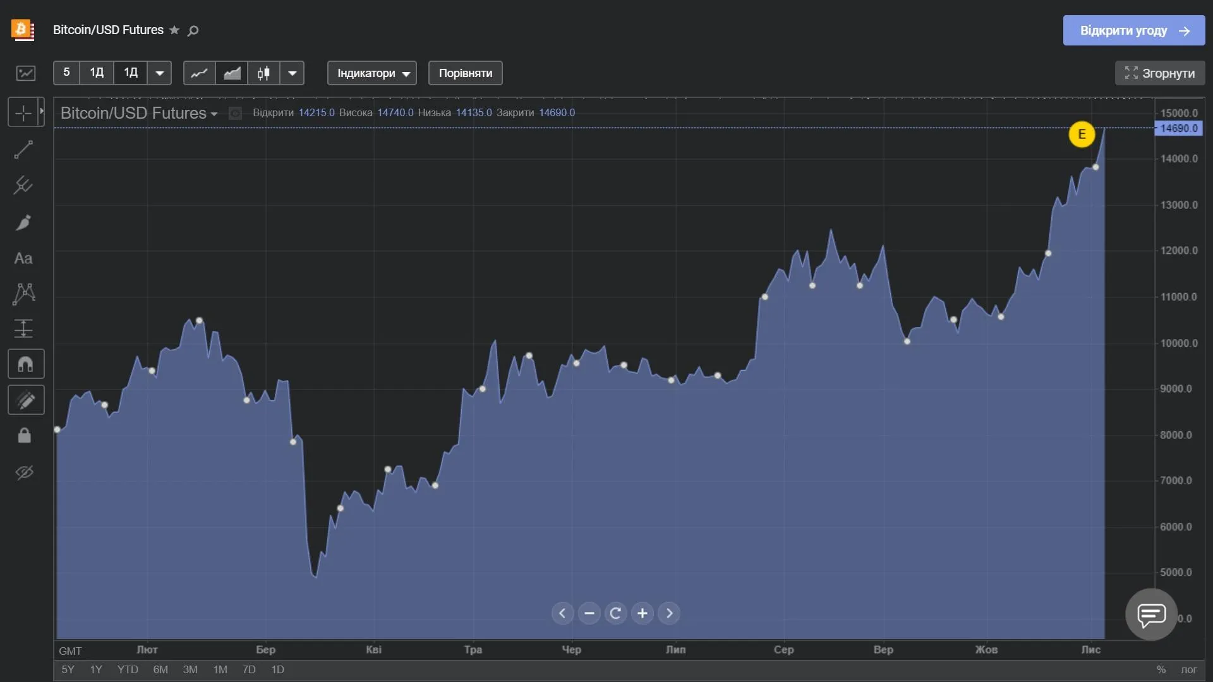Click the Згорнути collapse button
This screenshot has height=682, width=1213.
[x=1160, y=73]
